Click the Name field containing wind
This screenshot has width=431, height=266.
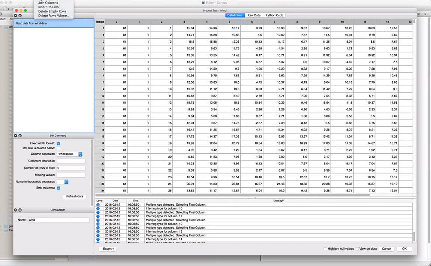point(59,220)
